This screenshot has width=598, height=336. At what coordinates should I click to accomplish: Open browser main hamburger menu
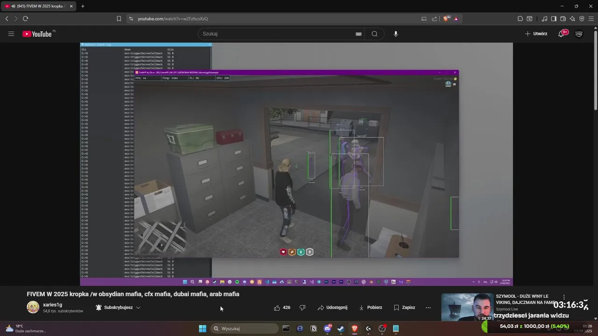tap(591, 19)
